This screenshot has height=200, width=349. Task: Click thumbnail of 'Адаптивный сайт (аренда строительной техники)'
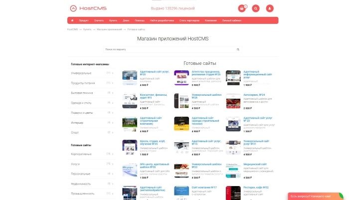click(x=181, y=124)
